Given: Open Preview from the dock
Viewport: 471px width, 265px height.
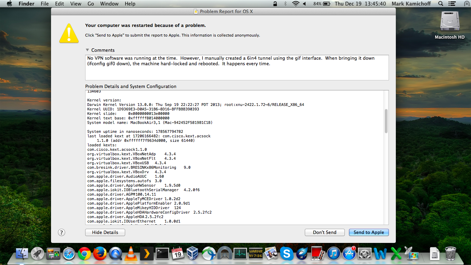Looking at the screenshot, I should [x=271, y=254].
